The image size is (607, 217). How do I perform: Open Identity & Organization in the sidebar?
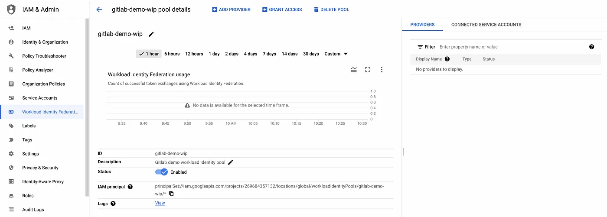[x=45, y=42]
